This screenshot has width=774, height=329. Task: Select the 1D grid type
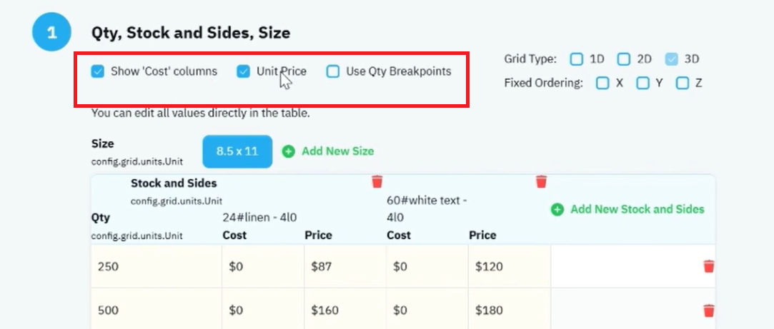pyautogui.click(x=577, y=59)
